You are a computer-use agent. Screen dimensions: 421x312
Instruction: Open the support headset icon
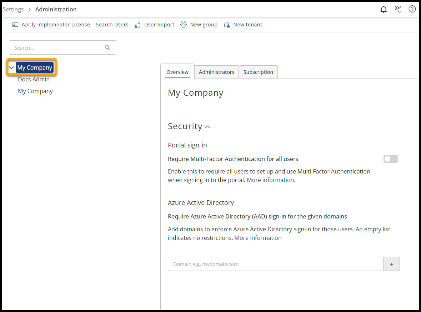pyautogui.click(x=398, y=9)
